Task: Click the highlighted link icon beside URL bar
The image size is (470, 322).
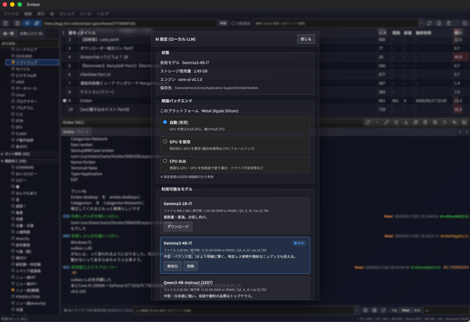Action: tap(37, 23)
